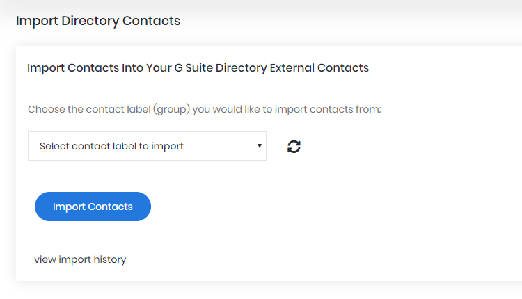Tap the black dropdown triangle indicator
This screenshot has width=522, height=299.
click(260, 145)
